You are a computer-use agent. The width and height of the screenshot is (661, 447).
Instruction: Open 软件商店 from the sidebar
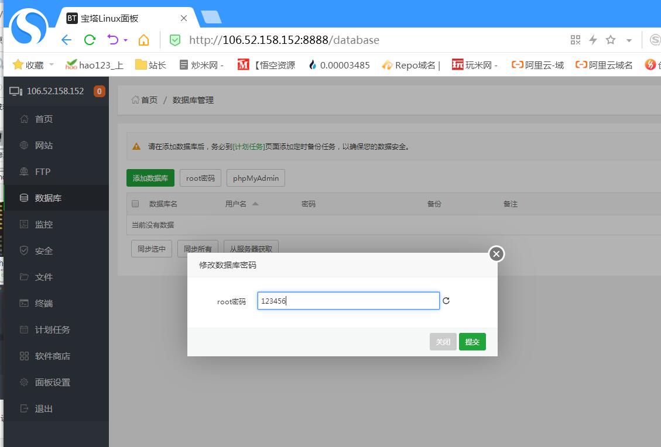point(52,356)
